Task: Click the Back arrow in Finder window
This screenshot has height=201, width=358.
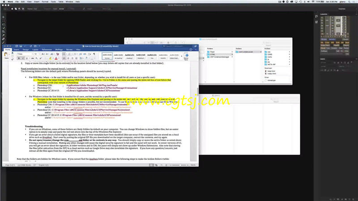Action: [127, 42]
